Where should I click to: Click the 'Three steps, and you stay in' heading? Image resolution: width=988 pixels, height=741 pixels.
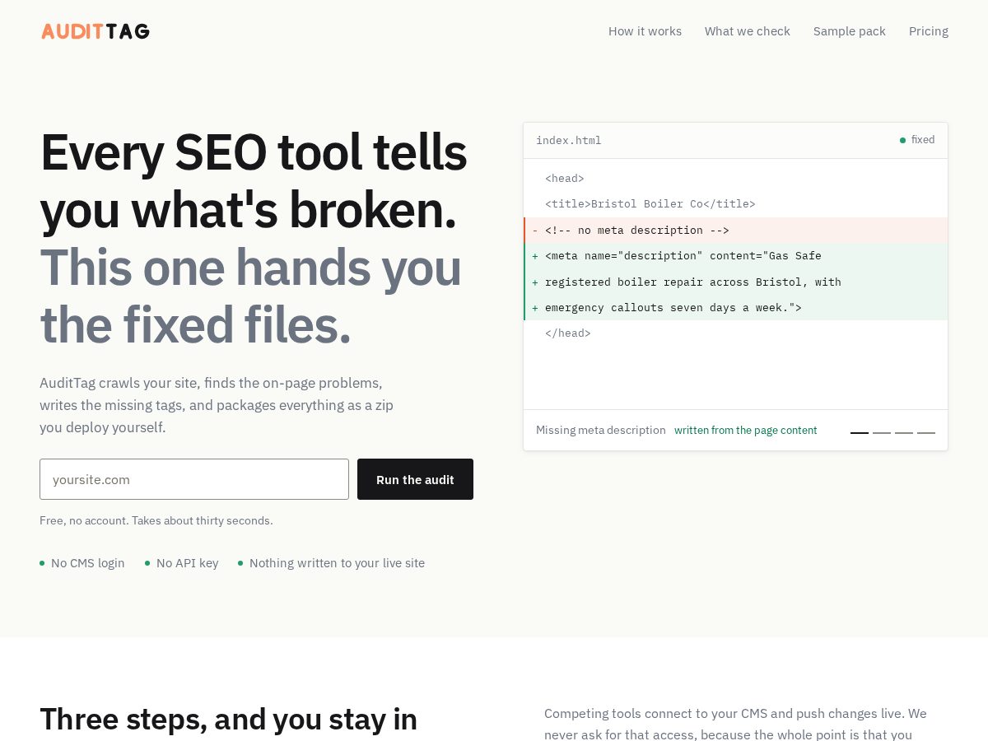click(229, 719)
